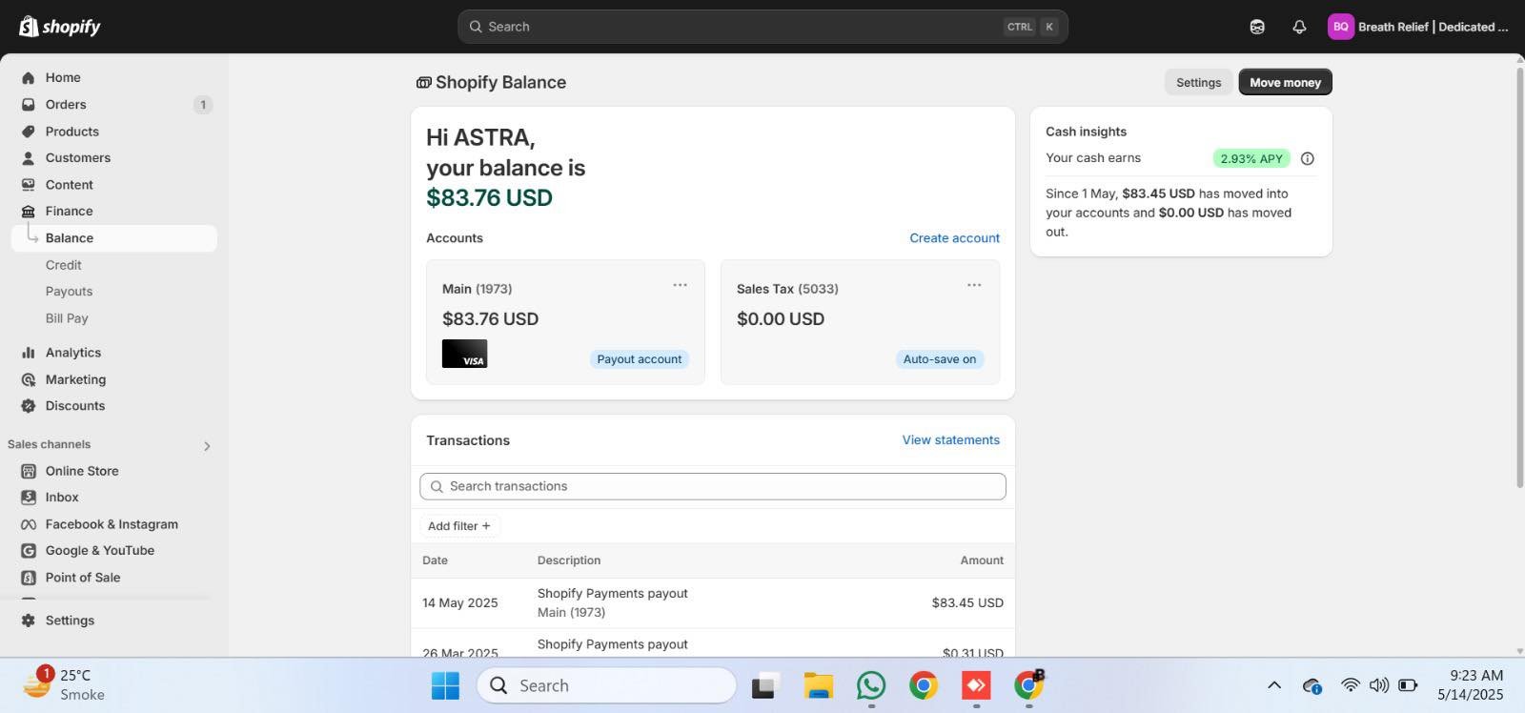Click the Facebook & Instagram Meta icon
1525x713 pixels.
pyautogui.click(x=29, y=524)
